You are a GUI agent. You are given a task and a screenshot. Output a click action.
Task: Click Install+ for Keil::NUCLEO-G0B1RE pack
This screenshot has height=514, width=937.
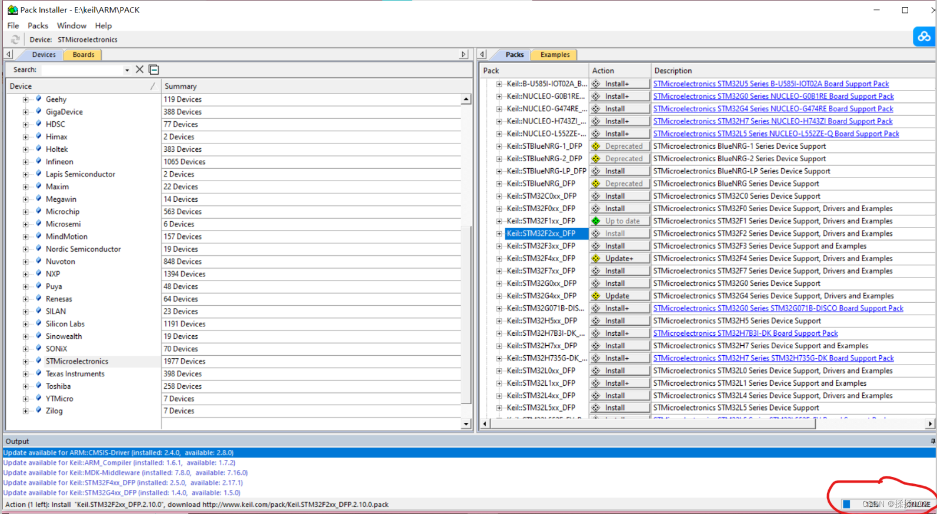(620, 96)
